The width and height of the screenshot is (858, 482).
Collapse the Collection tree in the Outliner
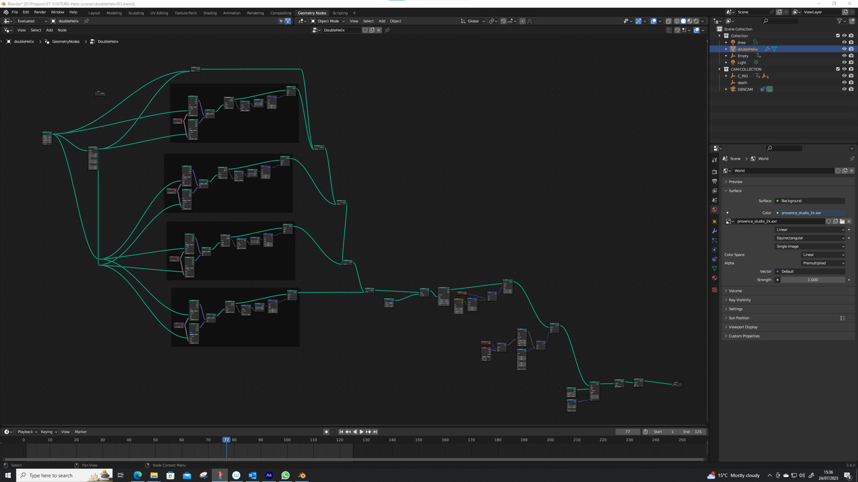point(719,36)
